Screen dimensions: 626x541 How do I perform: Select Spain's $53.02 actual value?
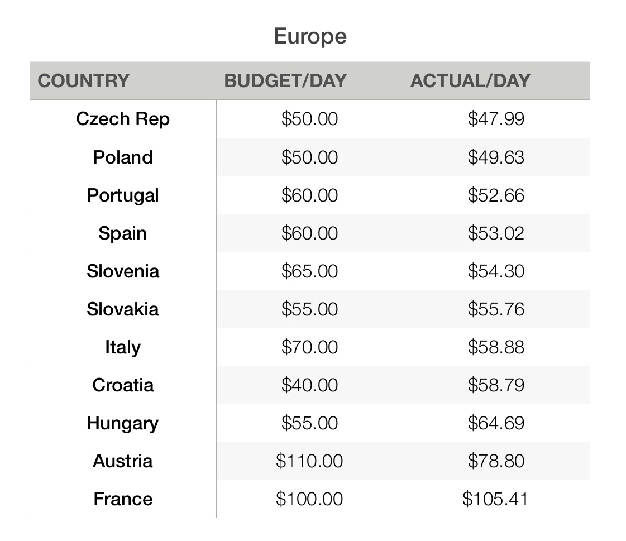(x=496, y=233)
